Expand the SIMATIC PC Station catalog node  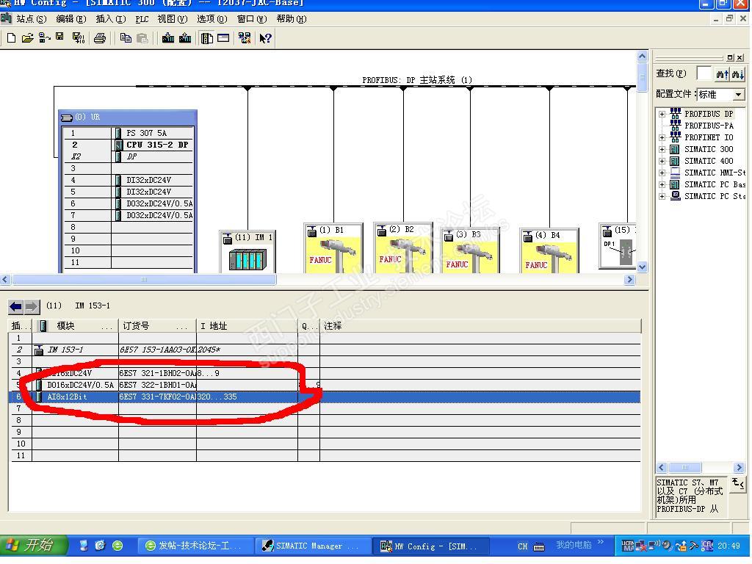point(662,197)
